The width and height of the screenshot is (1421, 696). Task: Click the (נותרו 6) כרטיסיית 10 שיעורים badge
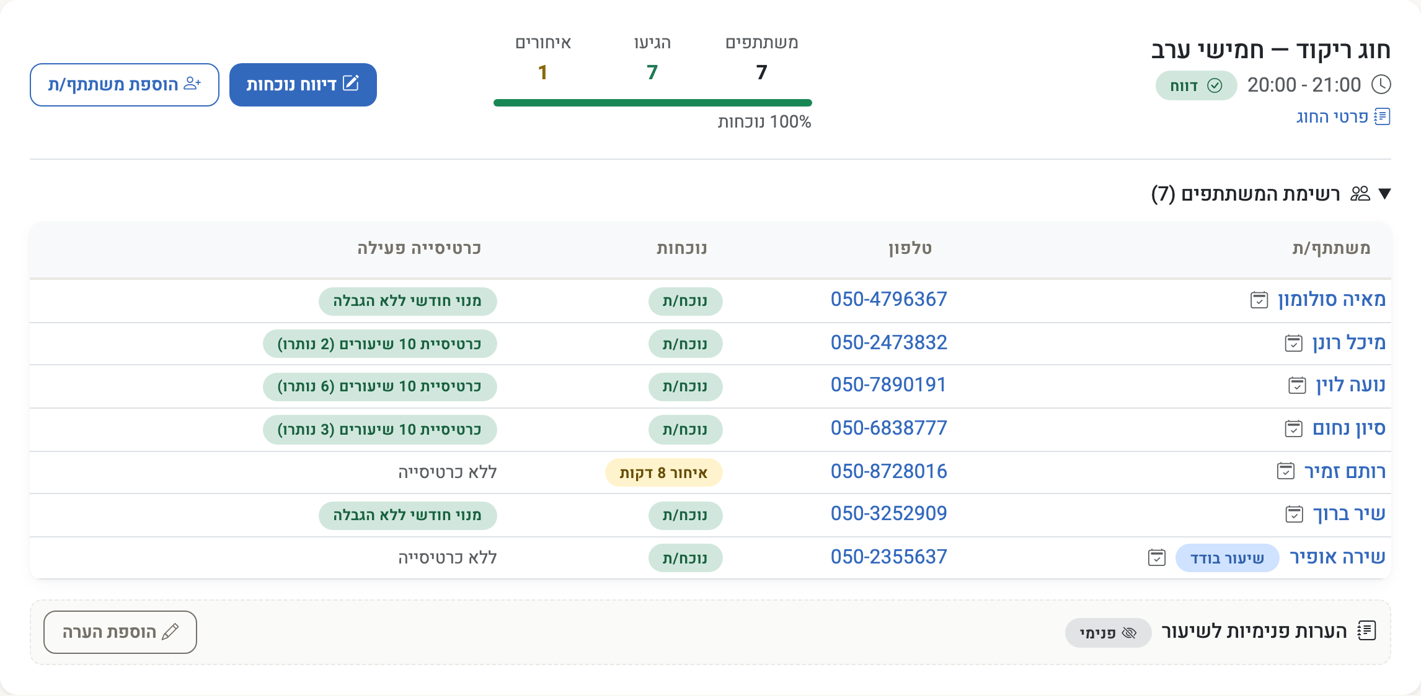[x=379, y=386]
